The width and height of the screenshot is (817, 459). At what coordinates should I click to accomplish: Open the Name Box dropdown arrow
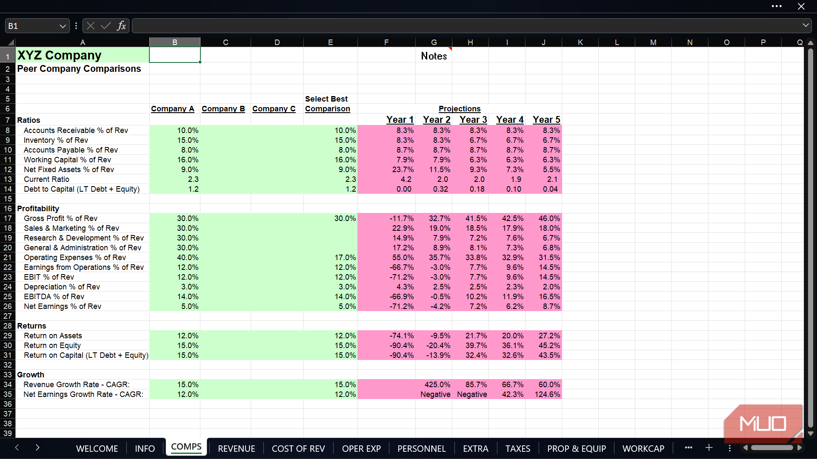pyautogui.click(x=63, y=26)
